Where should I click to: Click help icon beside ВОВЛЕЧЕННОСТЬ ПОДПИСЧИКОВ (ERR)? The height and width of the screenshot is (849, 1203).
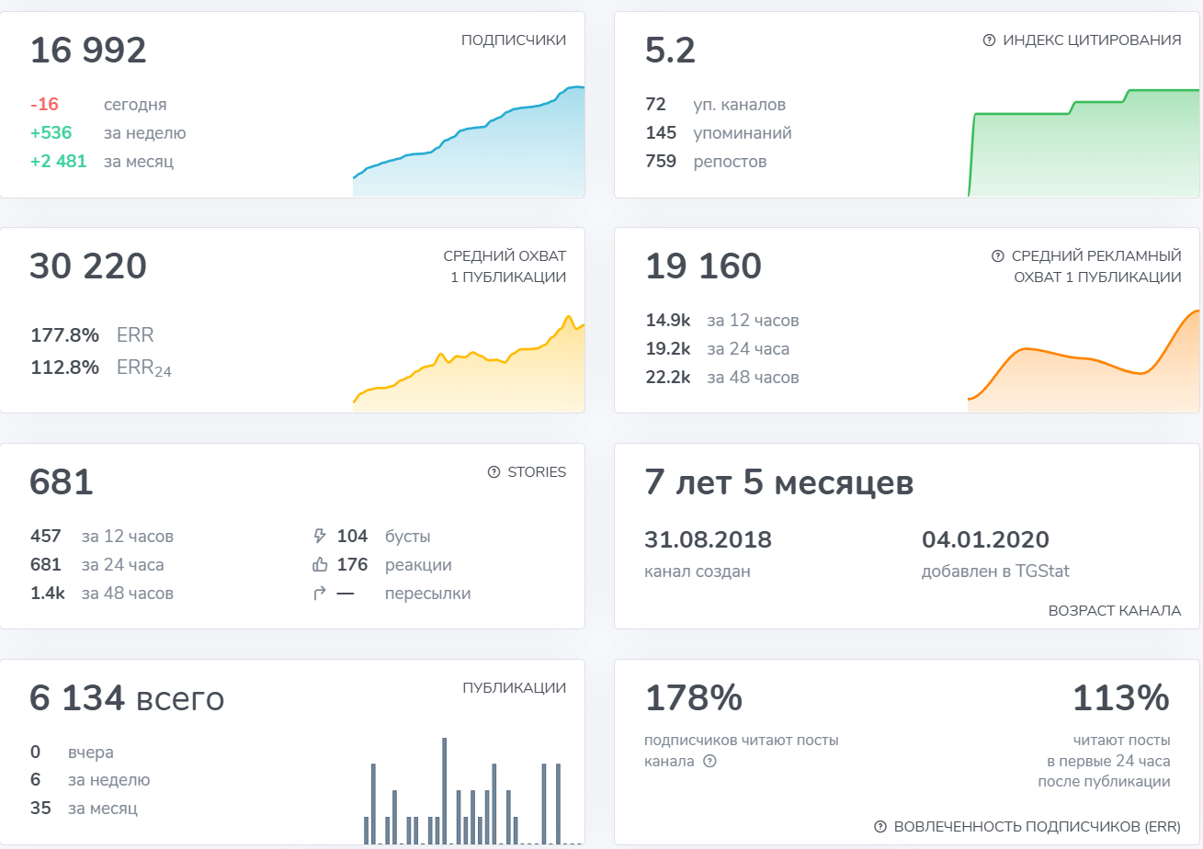[x=880, y=826]
